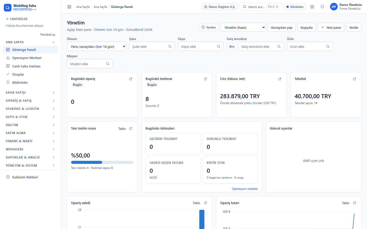Open the grid shortcut icon next to Görünüm

point(312,7)
